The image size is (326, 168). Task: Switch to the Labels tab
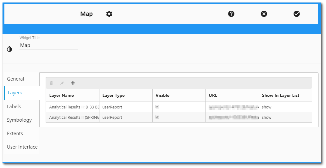[14, 107]
